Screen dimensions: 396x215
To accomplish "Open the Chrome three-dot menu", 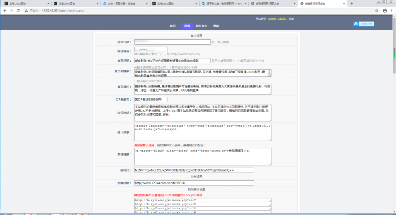I will pos(392,11).
